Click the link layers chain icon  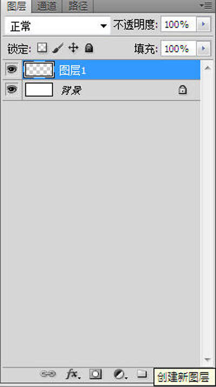[x=48, y=373]
